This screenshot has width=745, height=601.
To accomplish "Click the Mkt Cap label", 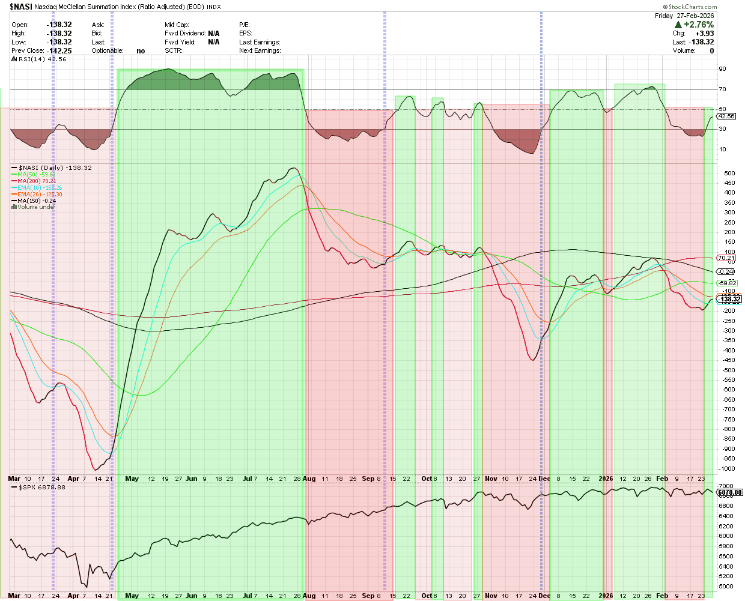I will point(177,25).
